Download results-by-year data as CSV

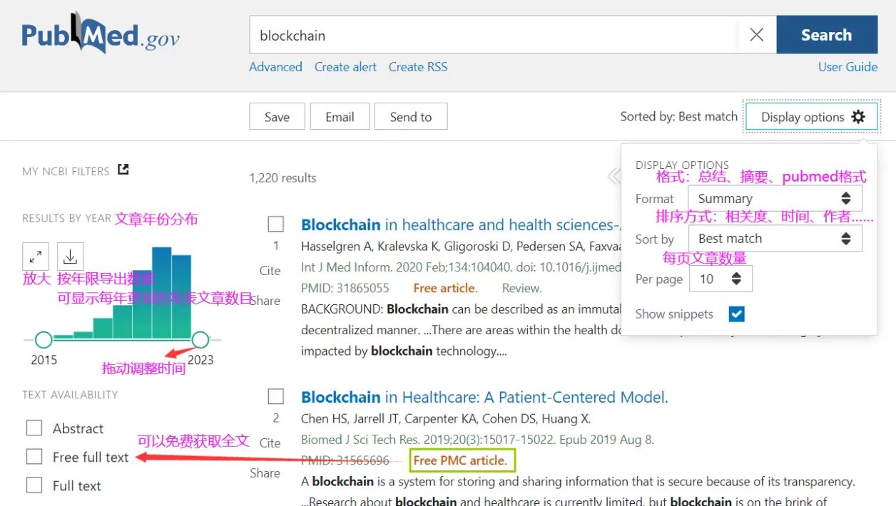[70, 256]
